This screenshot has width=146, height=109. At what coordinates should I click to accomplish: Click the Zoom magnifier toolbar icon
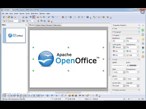pos(82,17)
